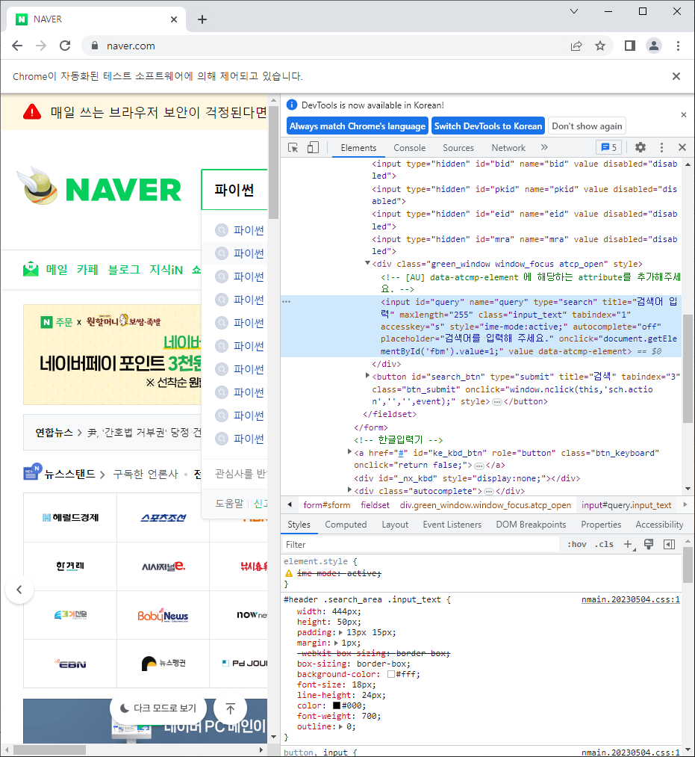
Task: Select fieldset in the breadcrumb
Action: point(375,505)
